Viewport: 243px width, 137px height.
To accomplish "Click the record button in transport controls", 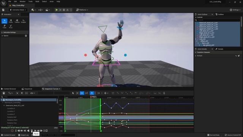I will (x=12, y=131).
